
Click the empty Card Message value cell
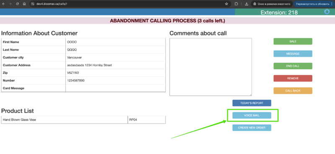(116, 88)
